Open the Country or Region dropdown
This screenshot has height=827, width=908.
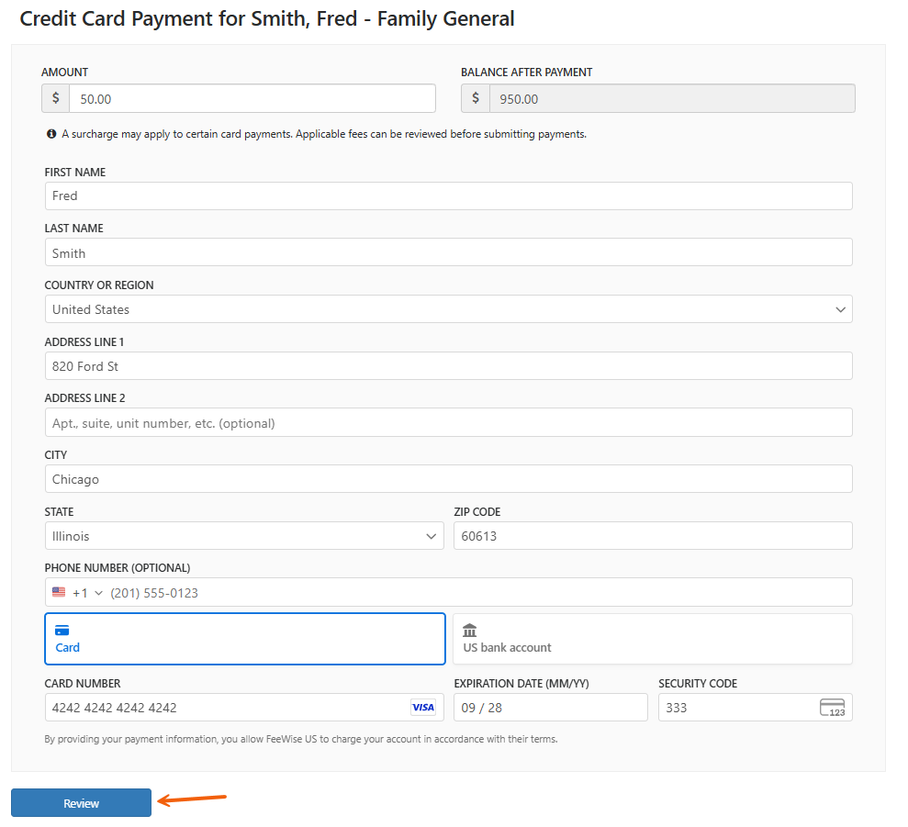coord(448,309)
